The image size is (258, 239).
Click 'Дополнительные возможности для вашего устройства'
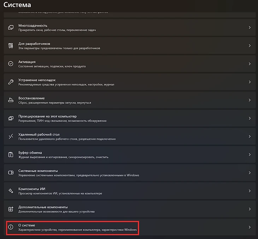click(x=56, y=211)
